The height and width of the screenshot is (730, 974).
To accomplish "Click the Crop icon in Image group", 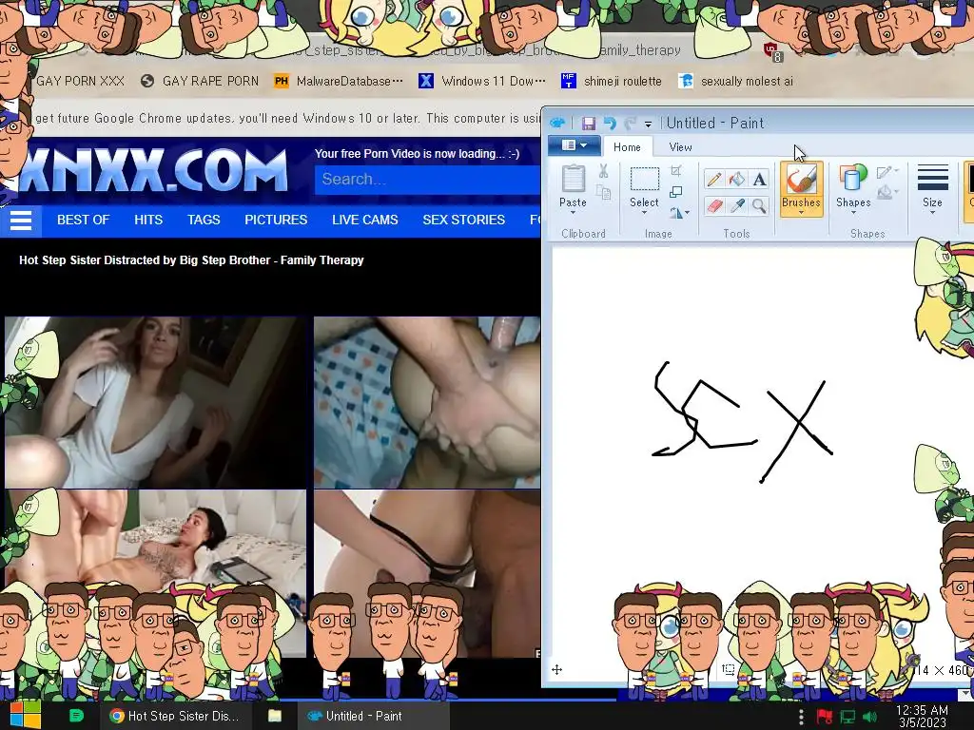I will [676, 171].
